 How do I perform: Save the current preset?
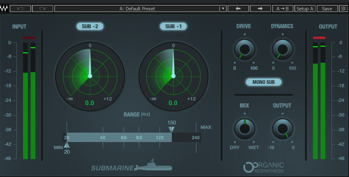[x=327, y=9]
